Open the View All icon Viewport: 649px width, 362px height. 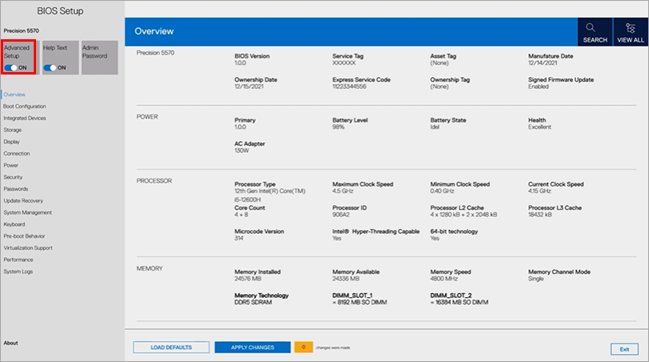click(630, 28)
